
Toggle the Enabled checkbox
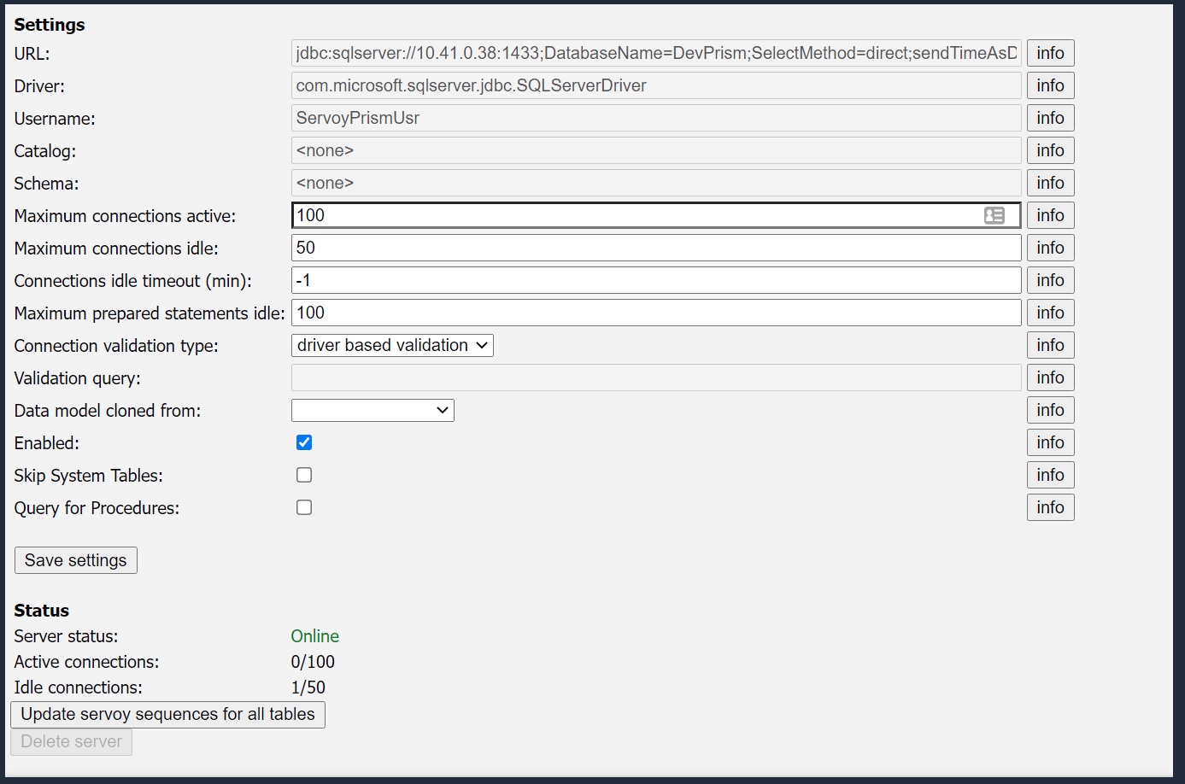tap(304, 442)
